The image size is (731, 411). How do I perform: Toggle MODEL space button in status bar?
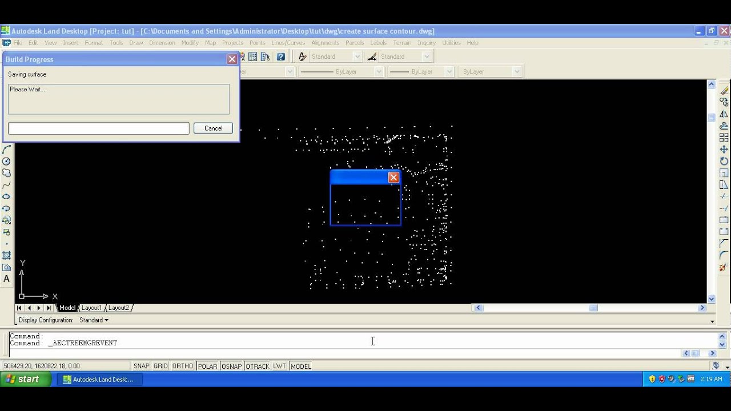(x=301, y=366)
